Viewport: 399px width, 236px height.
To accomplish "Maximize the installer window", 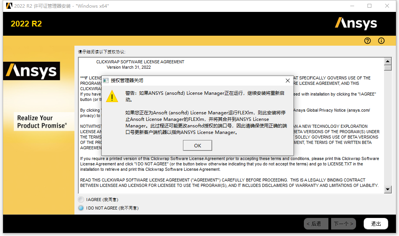I will pyautogui.click(x=369, y=6).
